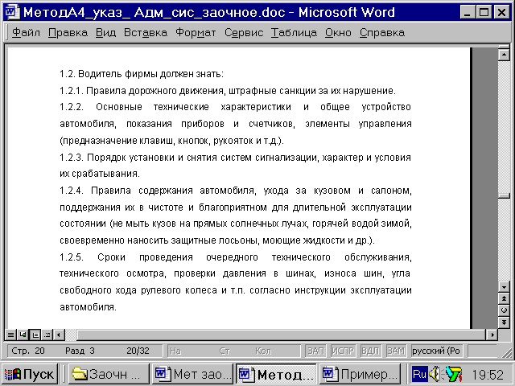Switch to Мет зао... Word taskbar button
The height and width of the screenshot is (386, 515).
[x=192, y=374]
